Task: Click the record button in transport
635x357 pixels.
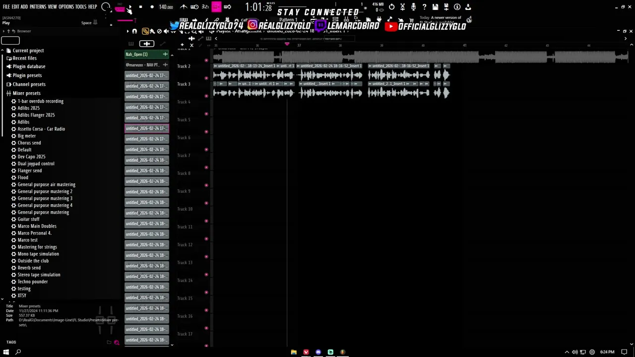Action: pos(152,7)
